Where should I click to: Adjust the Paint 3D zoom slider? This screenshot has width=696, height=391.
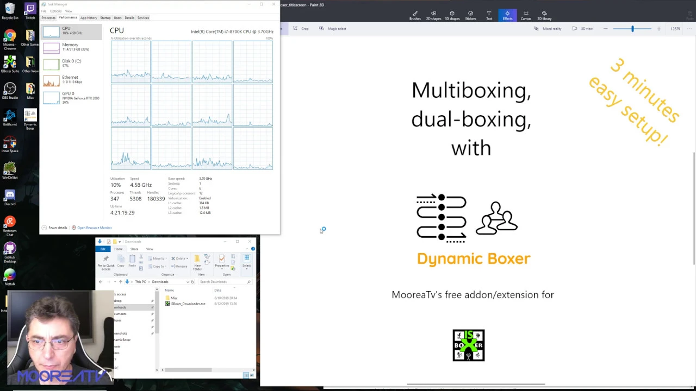(632, 29)
